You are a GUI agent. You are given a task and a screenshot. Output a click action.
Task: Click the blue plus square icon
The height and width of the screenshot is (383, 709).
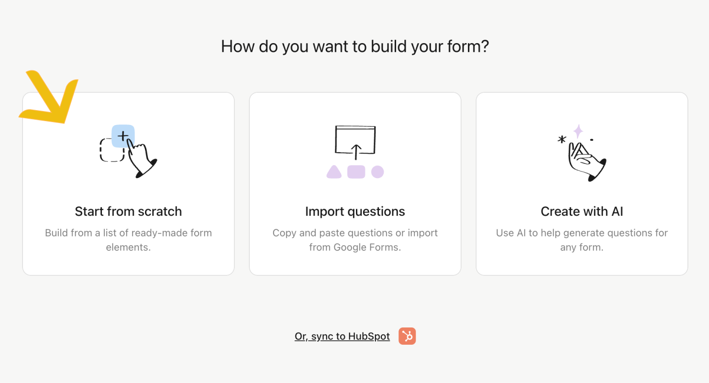point(123,136)
